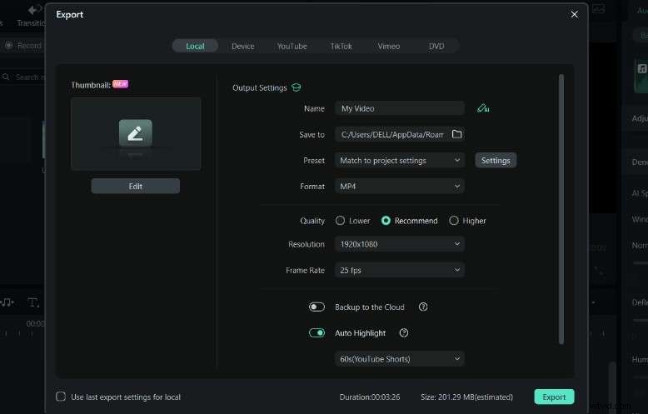The width and height of the screenshot is (648, 414).
Task: Click help icon next to Auto Highlight
Action: coord(404,333)
